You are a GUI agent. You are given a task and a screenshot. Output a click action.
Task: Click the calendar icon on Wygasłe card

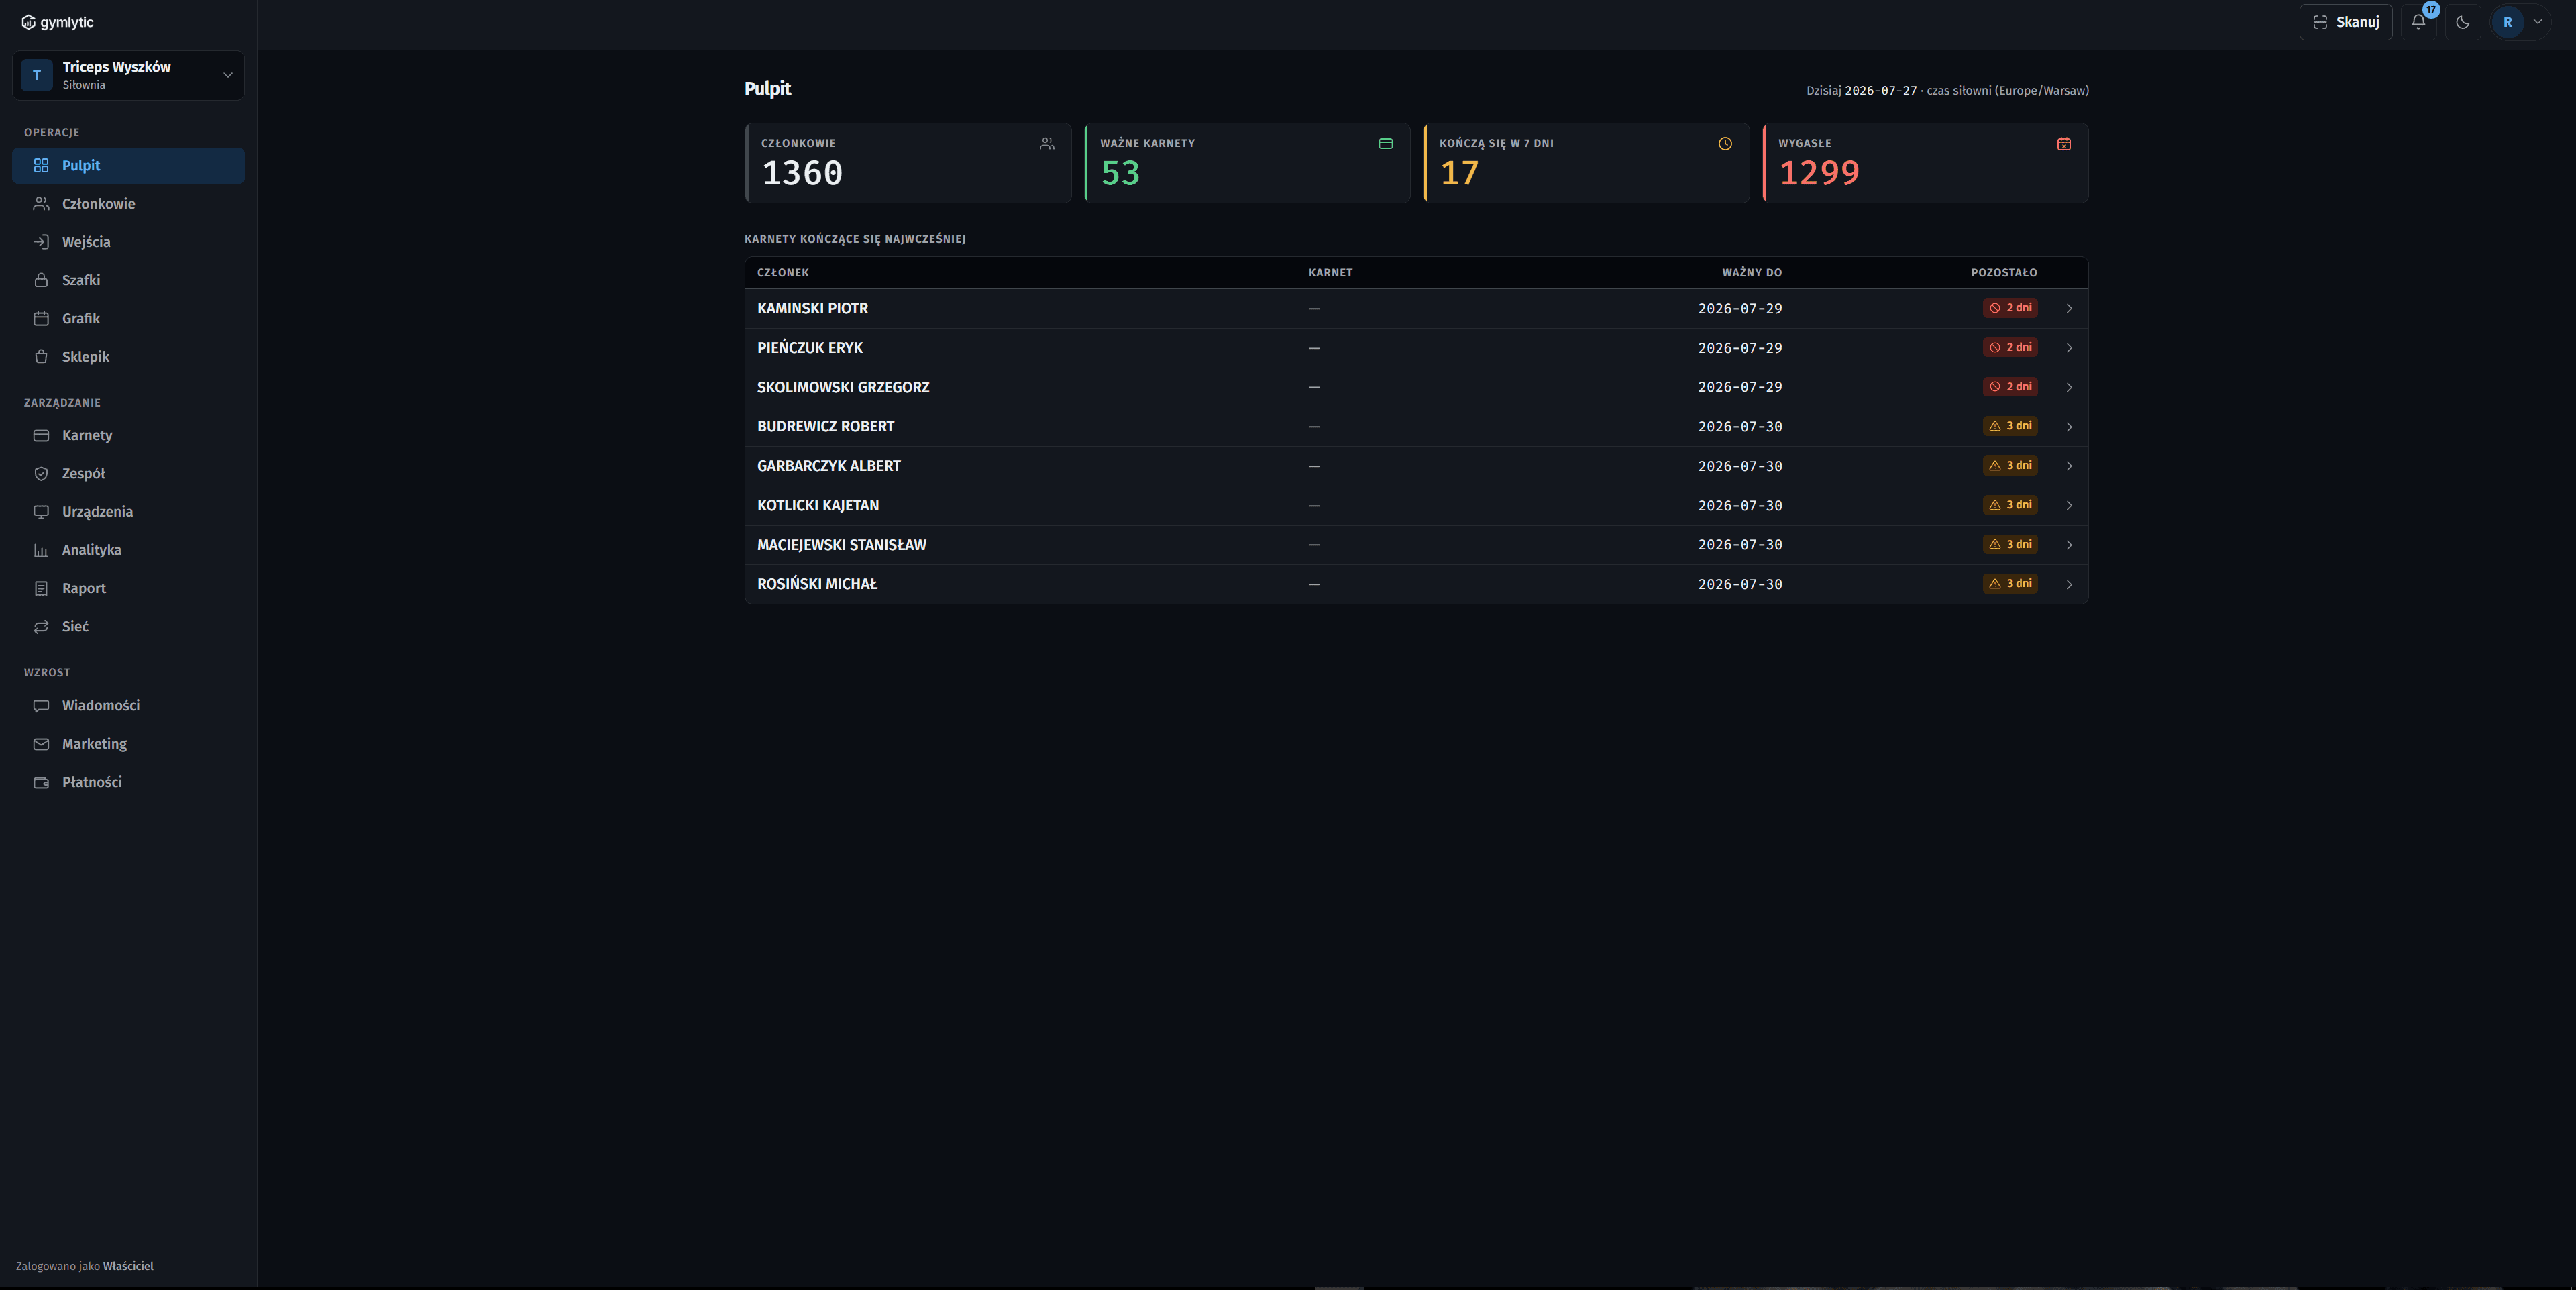click(x=2064, y=144)
